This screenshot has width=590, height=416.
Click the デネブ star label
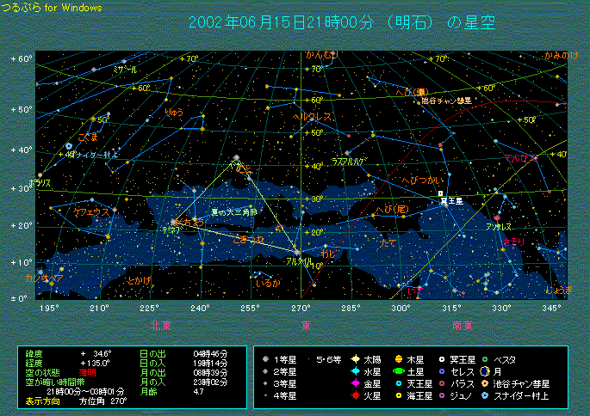[x=171, y=230]
